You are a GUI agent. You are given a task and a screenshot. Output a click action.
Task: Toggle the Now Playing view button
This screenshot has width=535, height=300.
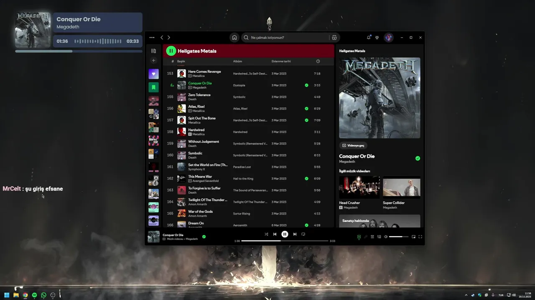coord(359,237)
